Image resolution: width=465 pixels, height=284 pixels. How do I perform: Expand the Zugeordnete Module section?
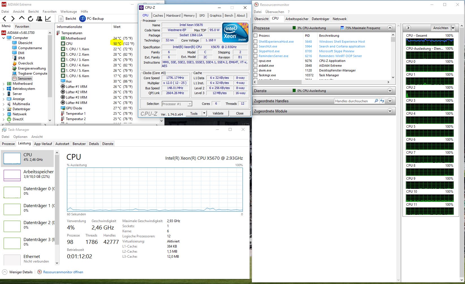(390, 111)
